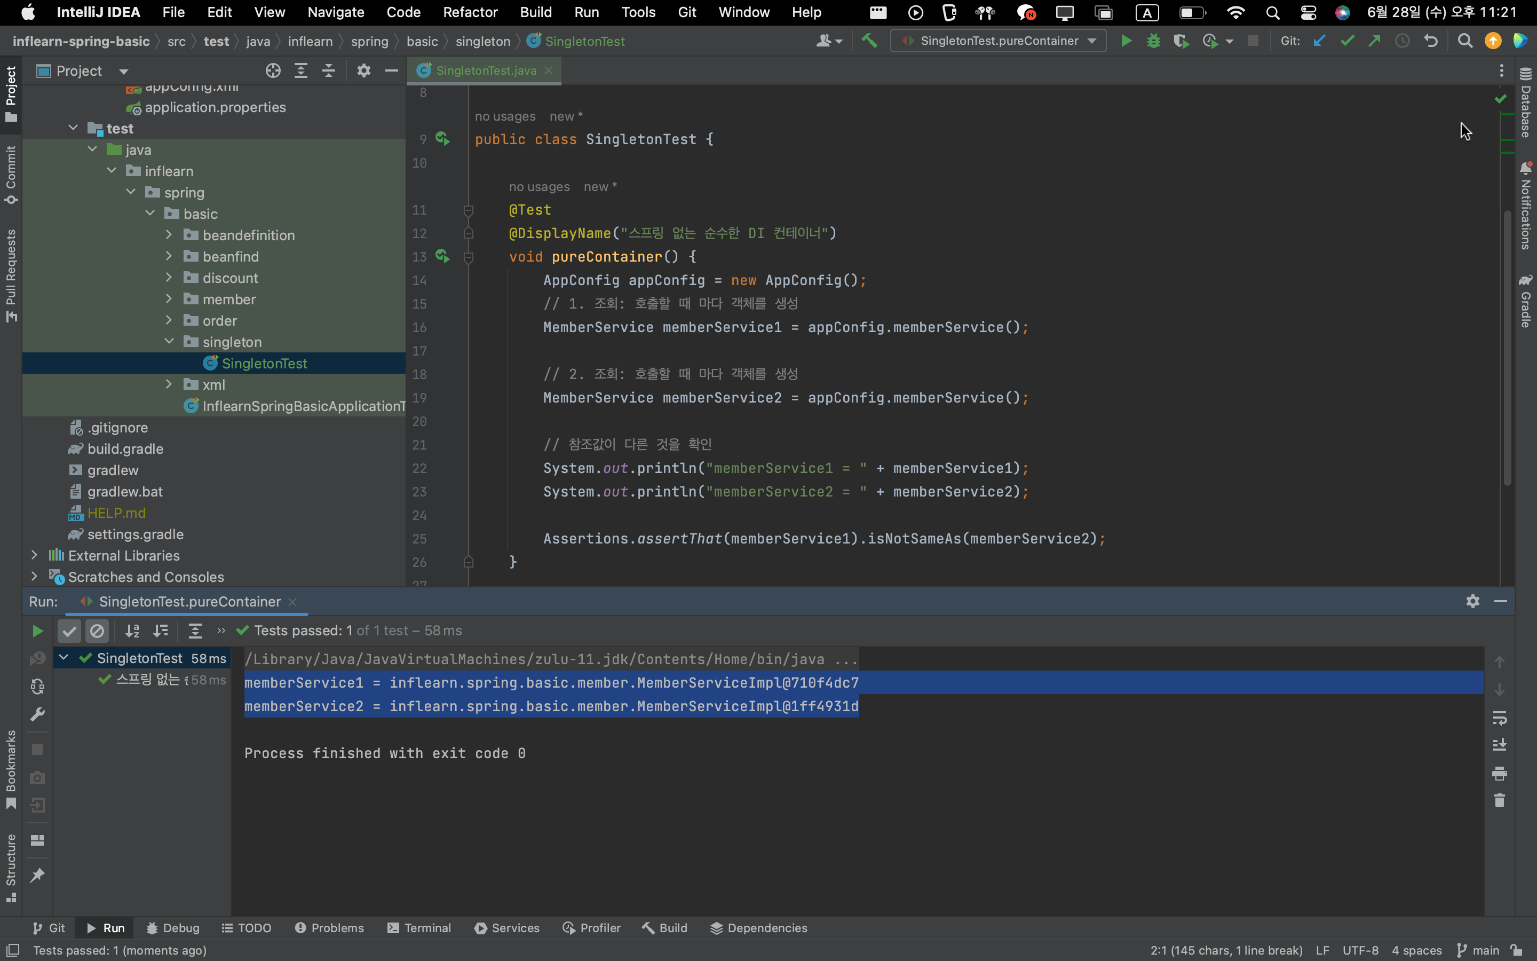Collapse the singleton folder in project tree

169,342
